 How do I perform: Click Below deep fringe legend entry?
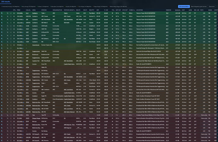click(118, 7)
